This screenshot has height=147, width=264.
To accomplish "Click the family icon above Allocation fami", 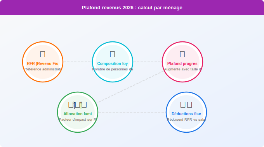I will pyautogui.click(x=78, y=105).
